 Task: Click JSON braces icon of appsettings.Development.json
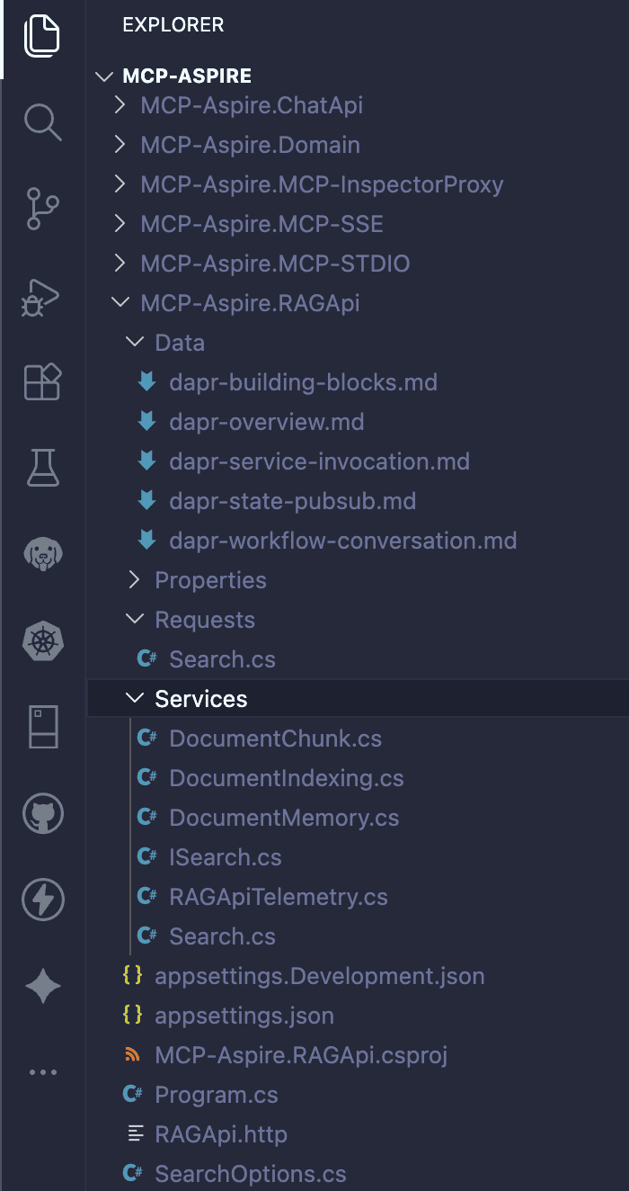tap(132, 975)
